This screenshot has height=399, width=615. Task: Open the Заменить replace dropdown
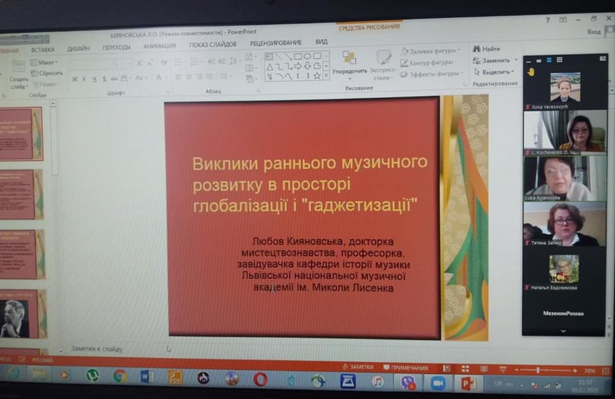(x=495, y=60)
